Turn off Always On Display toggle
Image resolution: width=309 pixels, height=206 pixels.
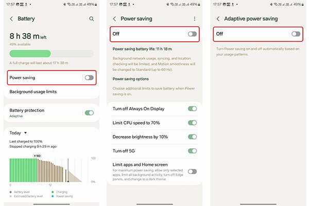pos(192,109)
